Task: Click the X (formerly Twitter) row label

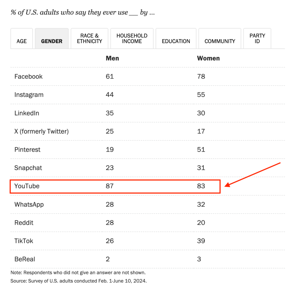Action: point(42,131)
